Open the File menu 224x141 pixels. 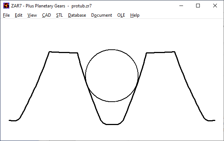(x=6, y=15)
